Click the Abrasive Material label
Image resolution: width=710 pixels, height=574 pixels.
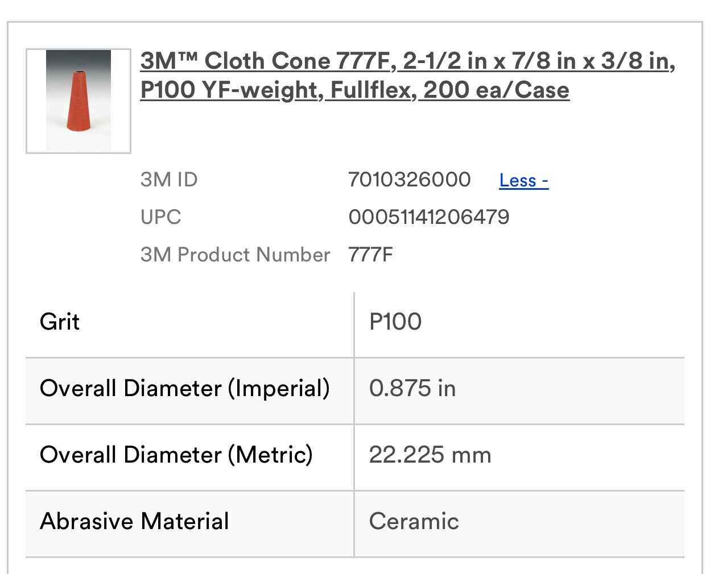[x=135, y=522]
